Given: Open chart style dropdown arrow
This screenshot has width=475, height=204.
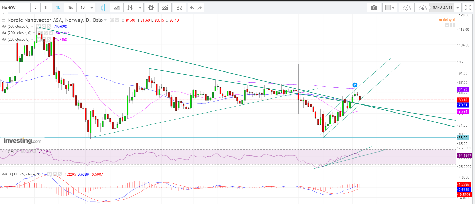Looking at the screenshot, I should coord(140,8).
